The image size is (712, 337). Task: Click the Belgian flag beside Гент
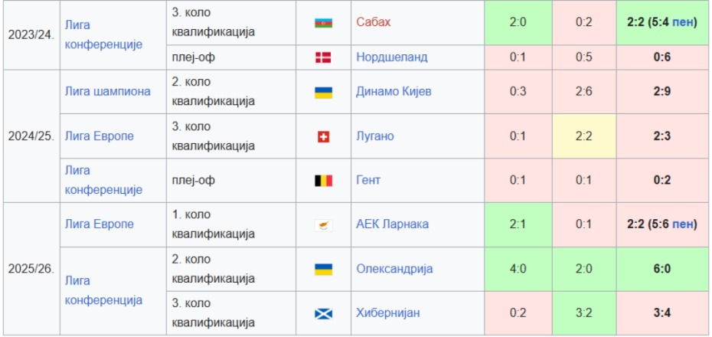tap(323, 181)
